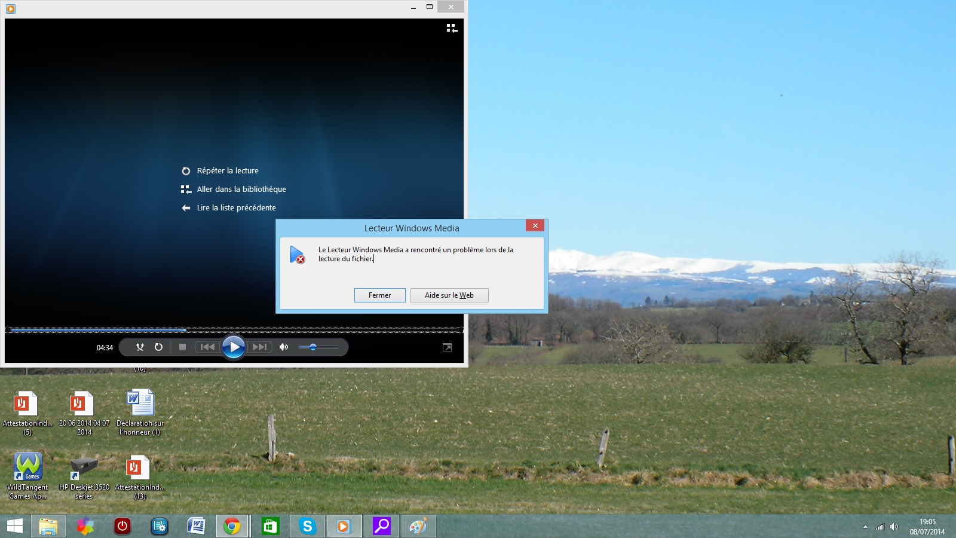Screen dimensions: 956x538
Task: Switch to Google Chrome in taskbar
Action: (232, 526)
